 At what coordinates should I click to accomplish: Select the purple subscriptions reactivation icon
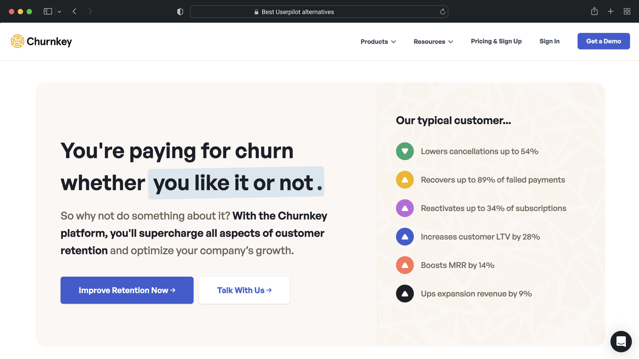coord(404,208)
